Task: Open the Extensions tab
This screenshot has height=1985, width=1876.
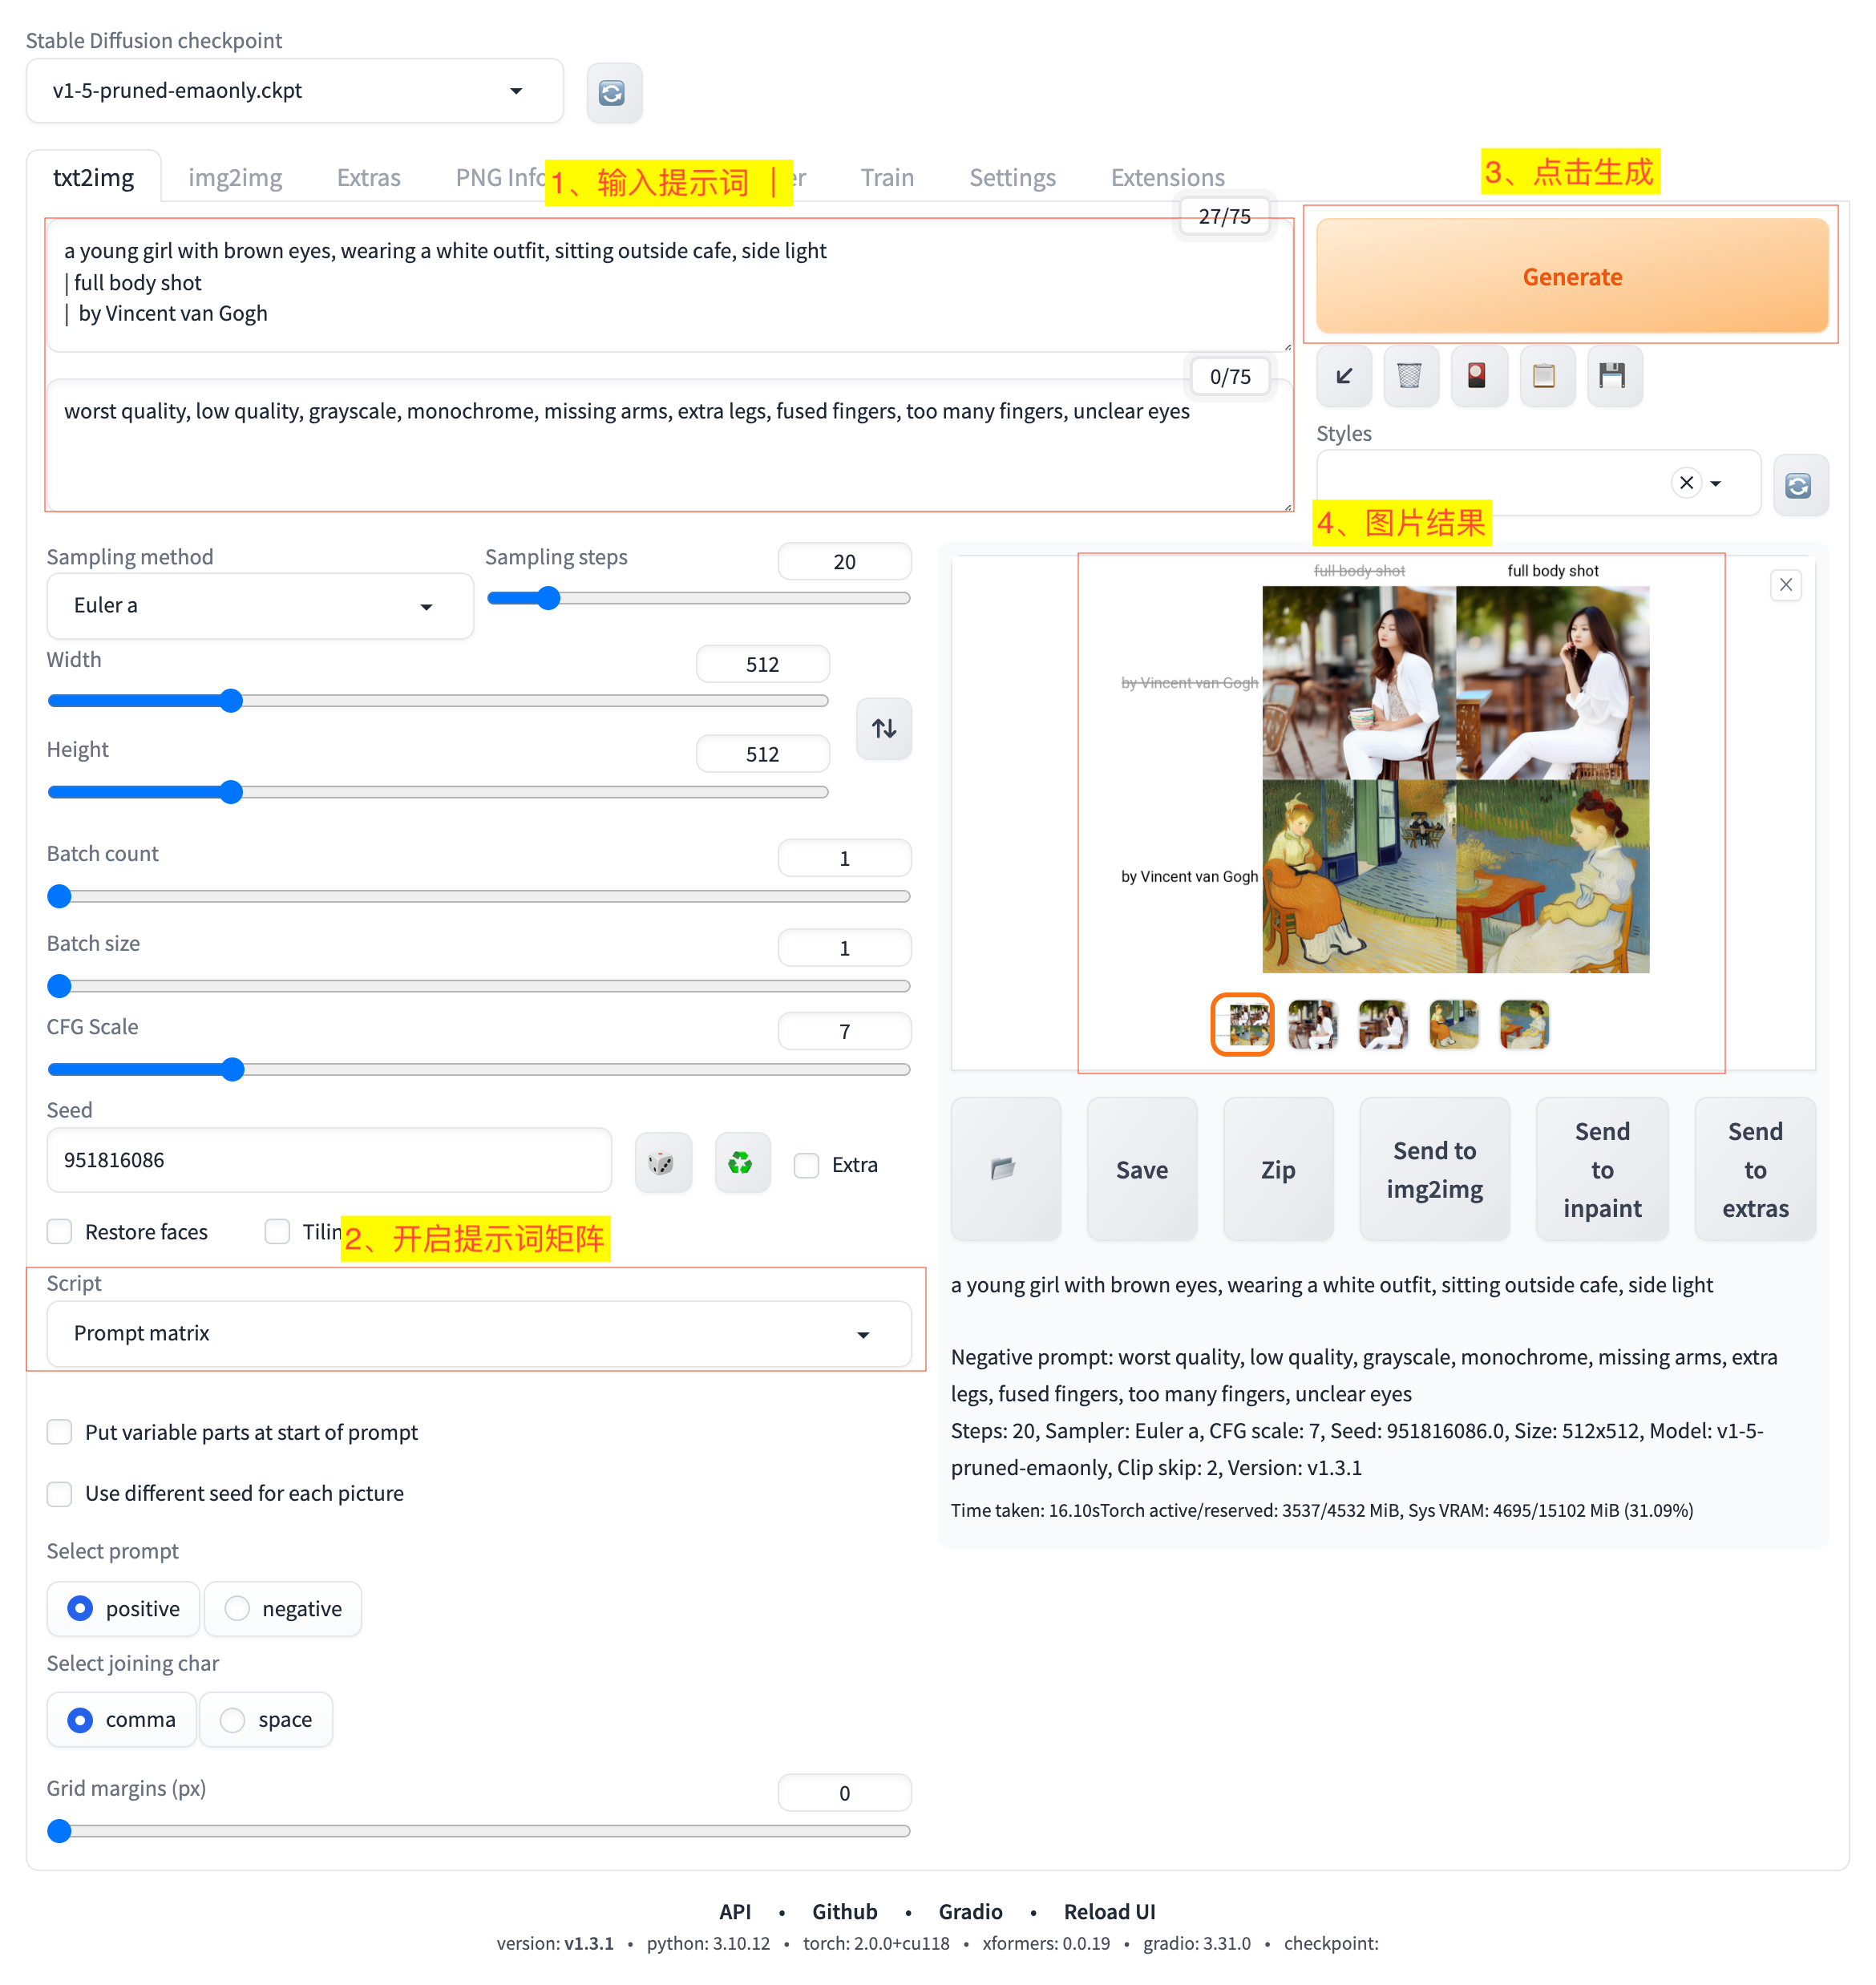Action: (1167, 178)
